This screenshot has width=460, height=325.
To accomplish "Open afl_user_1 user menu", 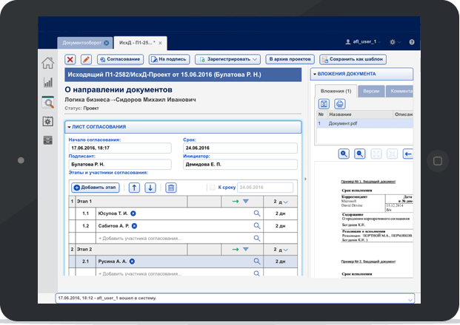I will pos(363,42).
